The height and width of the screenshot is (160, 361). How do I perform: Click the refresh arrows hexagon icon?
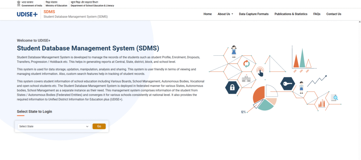tap(246, 64)
